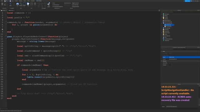Click the Find binoculars icon

coord(17,4)
